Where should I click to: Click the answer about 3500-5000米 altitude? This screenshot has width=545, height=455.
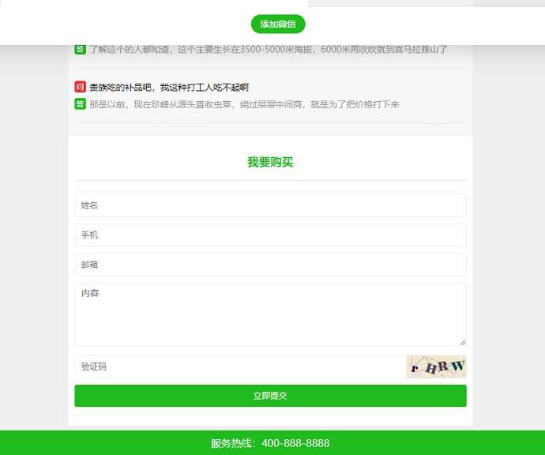pos(268,50)
